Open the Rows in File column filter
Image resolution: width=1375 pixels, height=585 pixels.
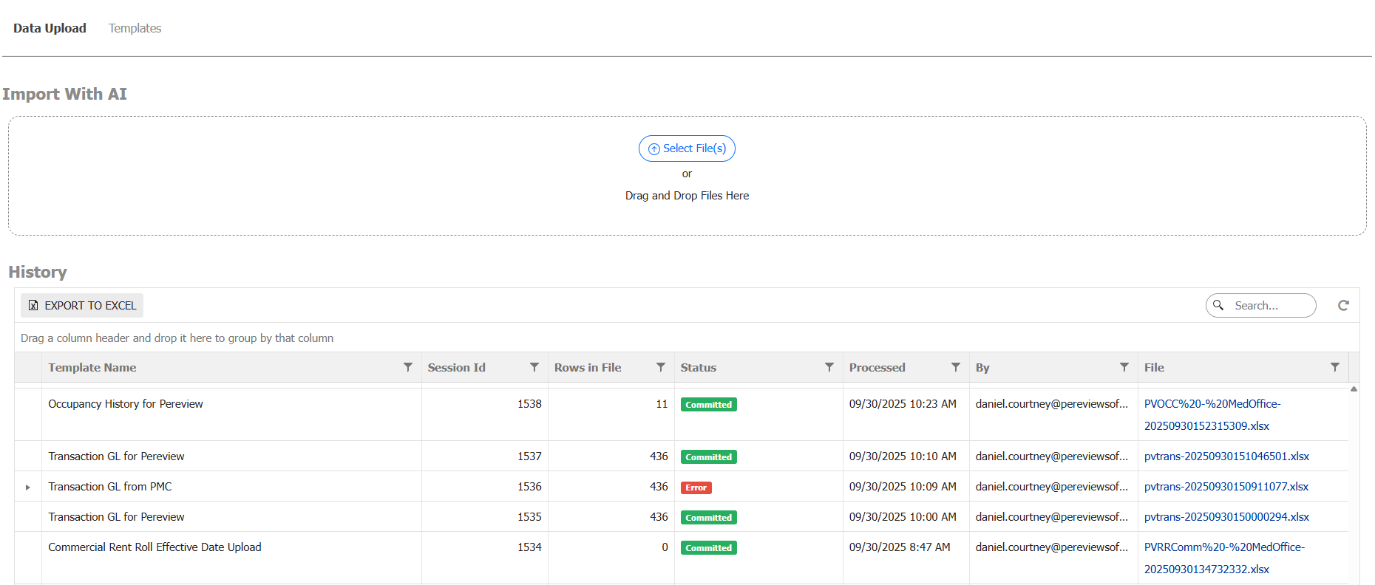(x=660, y=367)
